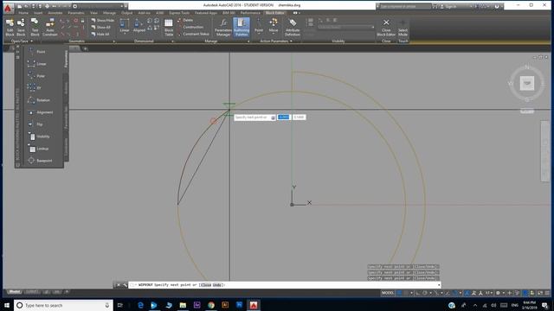Click the new layout plus tab
This screenshot has height=311, width=554.
click(x=67, y=292)
